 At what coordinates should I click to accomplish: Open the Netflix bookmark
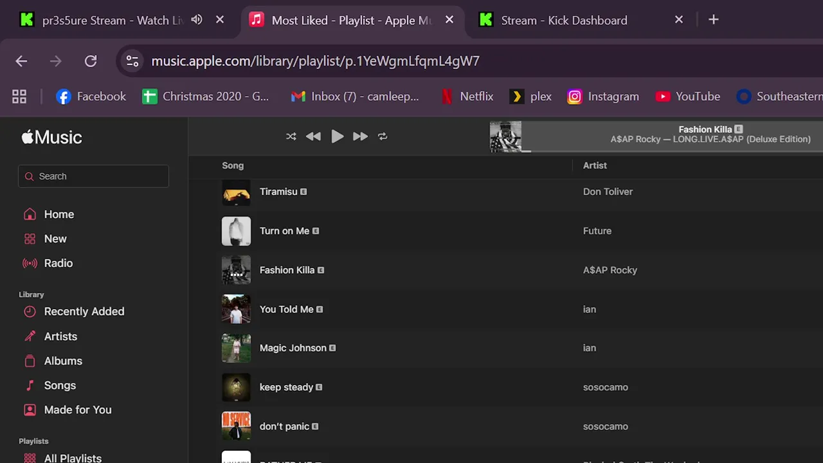coord(467,96)
